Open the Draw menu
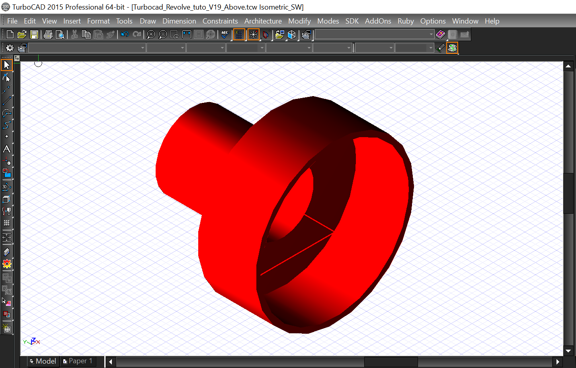The image size is (576, 368). pos(148,21)
